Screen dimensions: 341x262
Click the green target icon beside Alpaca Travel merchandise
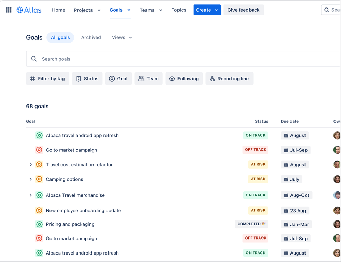click(39, 195)
